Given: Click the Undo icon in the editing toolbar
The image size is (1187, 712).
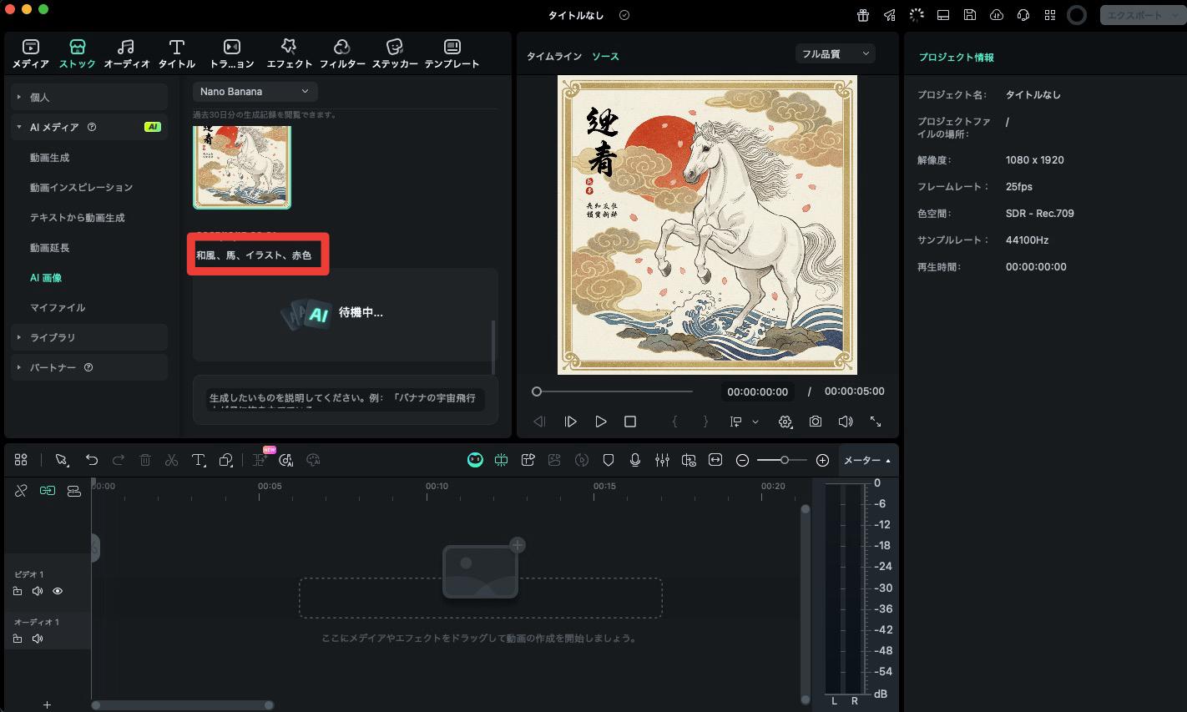Looking at the screenshot, I should pyautogui.click(x=91, y=460).
